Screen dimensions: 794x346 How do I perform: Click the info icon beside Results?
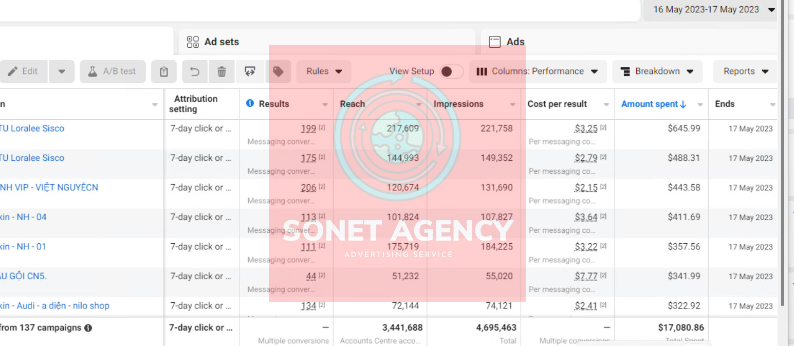[250, 103]
